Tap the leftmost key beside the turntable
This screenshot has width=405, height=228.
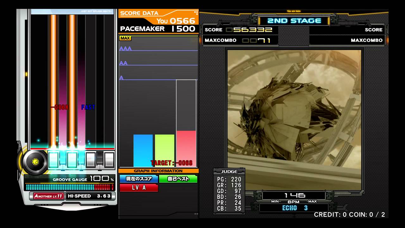tap(53, 160)
